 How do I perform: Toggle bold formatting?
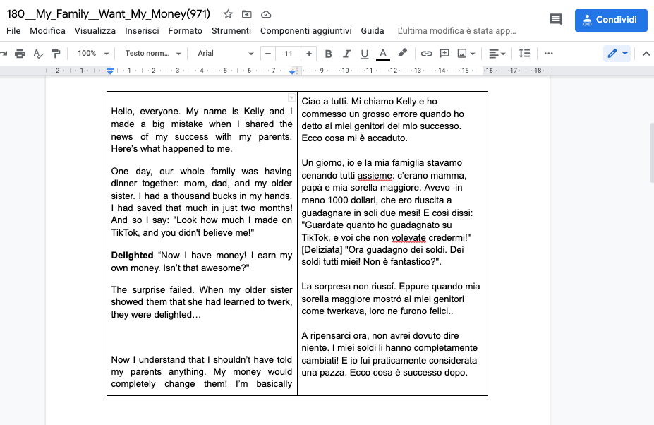[x=328, y=54]
